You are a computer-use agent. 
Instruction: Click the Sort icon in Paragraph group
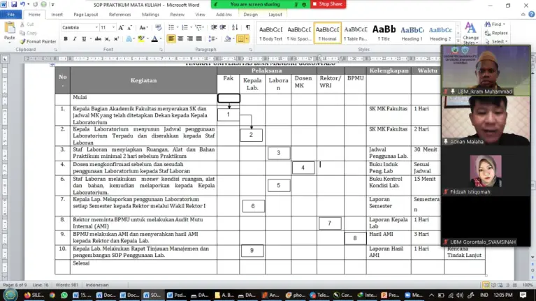[x=235, y=27]
